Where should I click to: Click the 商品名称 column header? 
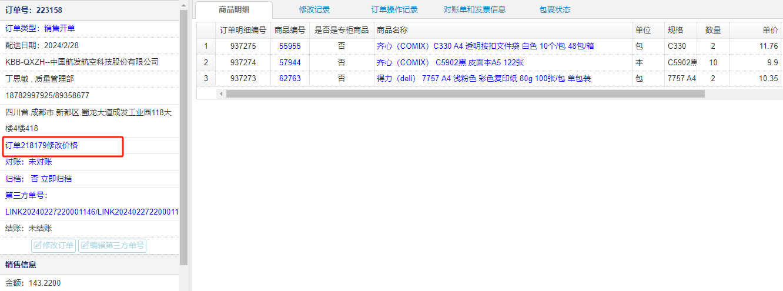click(503, 30)
